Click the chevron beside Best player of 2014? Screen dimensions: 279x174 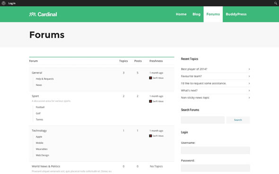249,69
